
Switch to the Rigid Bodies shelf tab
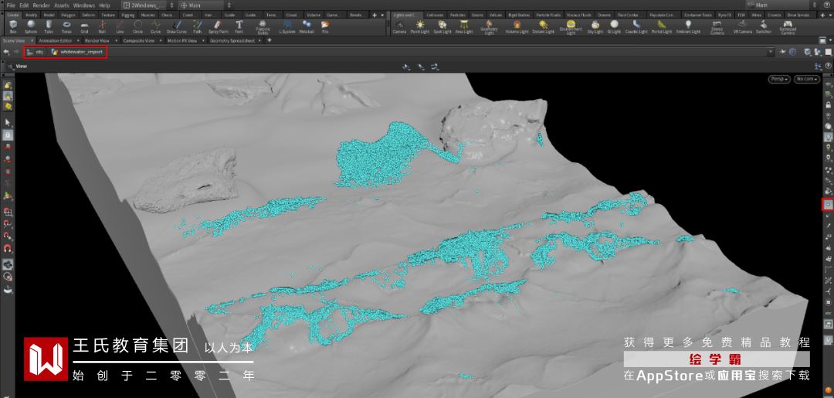pyautogui.click(x=518, y=15)
